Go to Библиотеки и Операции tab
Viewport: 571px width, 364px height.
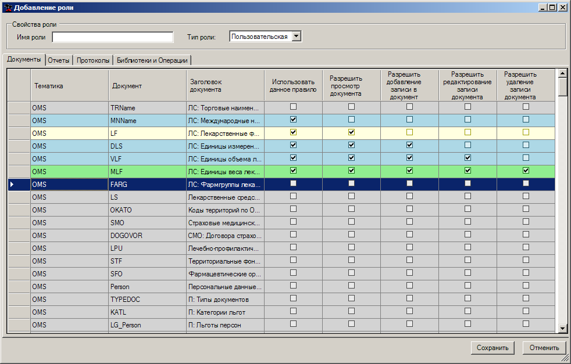[152, 60]
